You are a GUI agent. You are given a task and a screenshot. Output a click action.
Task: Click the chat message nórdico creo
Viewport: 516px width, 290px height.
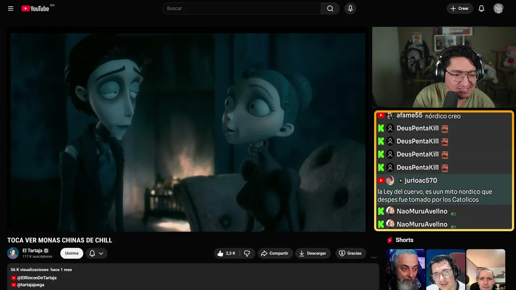443,116
